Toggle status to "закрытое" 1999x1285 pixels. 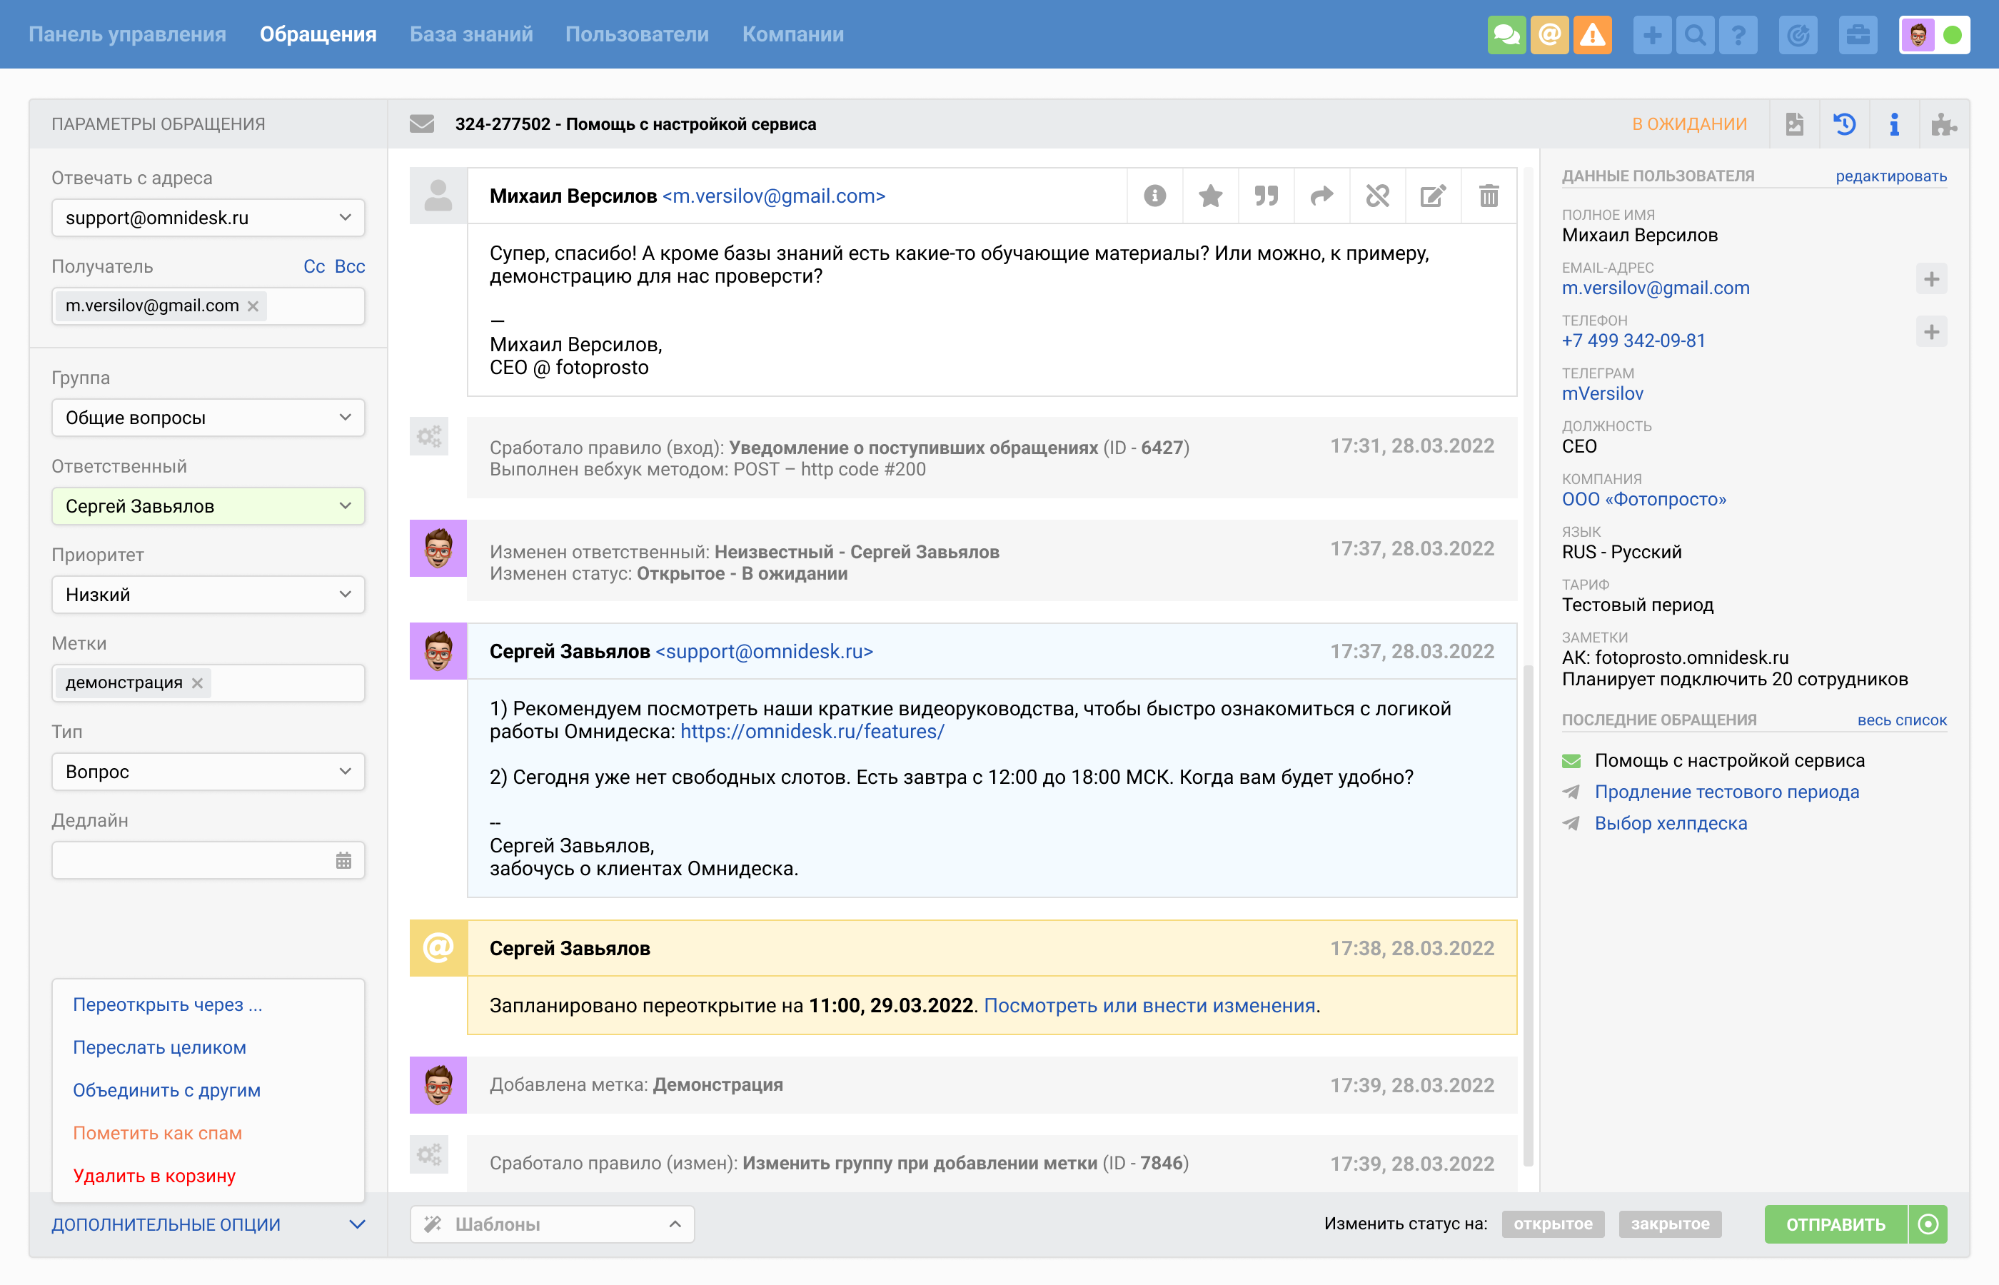click(1669, 1224)
